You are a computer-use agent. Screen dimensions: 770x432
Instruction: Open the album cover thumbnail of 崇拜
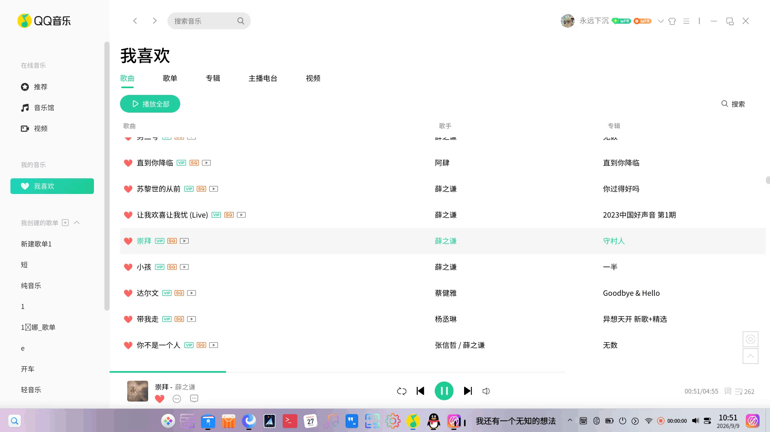[x=138, y=391]
